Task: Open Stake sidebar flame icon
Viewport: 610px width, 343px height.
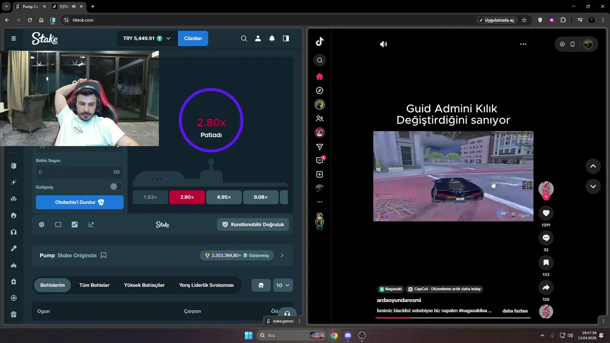Action: click(x=14, y=215)
